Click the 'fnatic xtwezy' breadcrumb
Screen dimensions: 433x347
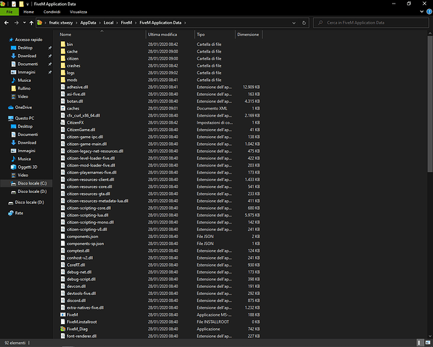pos(61,23)
